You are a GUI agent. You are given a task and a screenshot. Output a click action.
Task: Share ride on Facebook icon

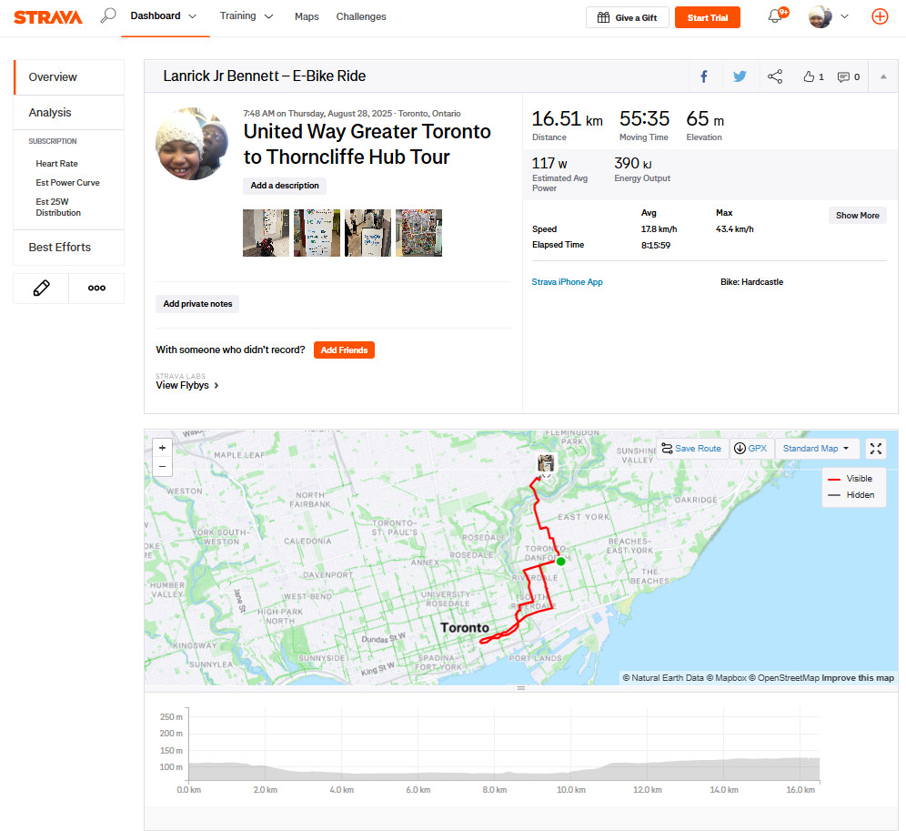coord(704,76)
